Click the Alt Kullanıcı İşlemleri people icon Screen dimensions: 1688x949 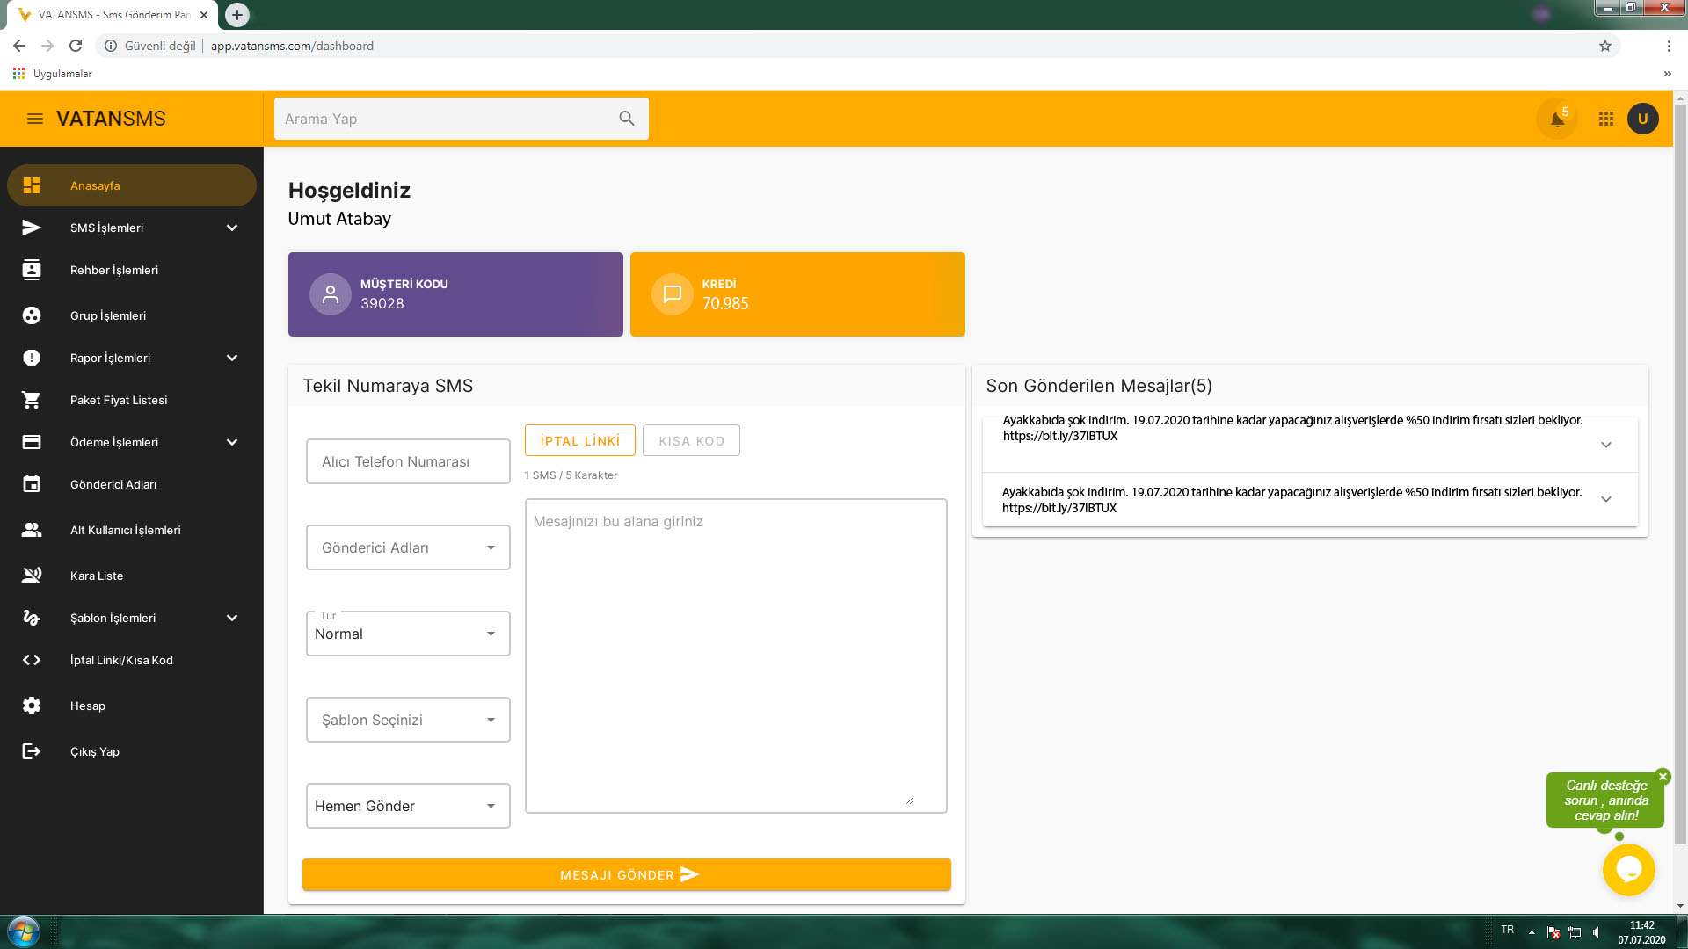[32, 530]
